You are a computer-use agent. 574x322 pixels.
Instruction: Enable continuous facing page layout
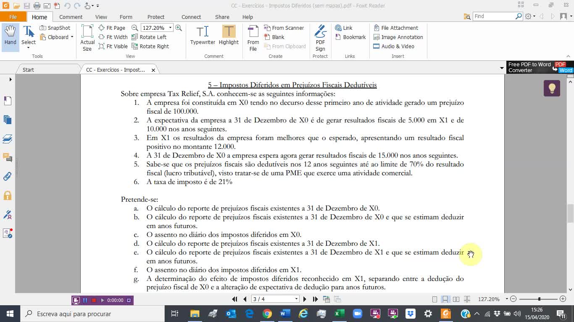[467, 299]
